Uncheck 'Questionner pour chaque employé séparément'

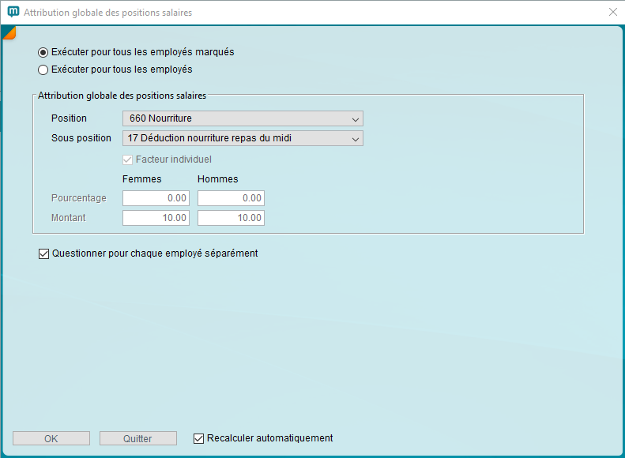coord(43,254)
